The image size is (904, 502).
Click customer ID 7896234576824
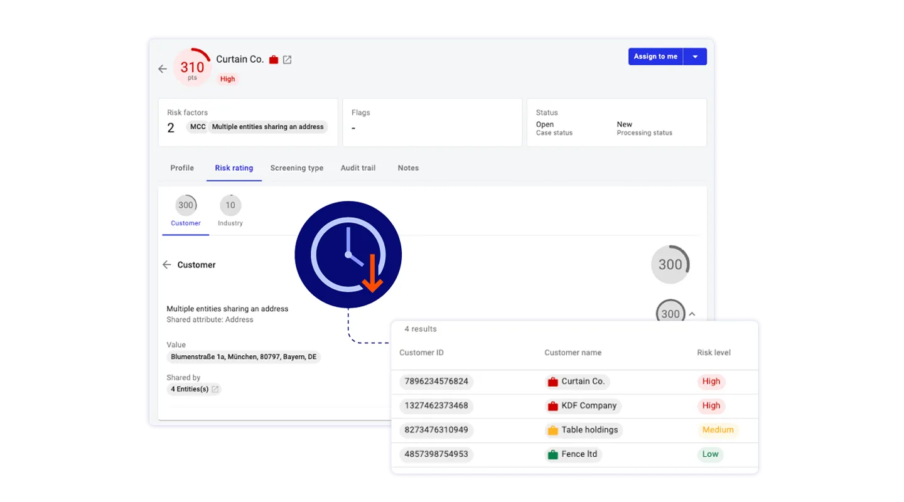click(436, 382)
